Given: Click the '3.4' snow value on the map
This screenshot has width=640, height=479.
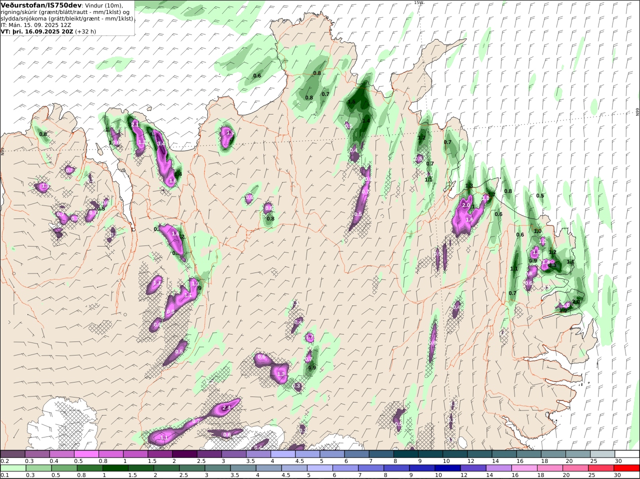Looking at the screenshot, I should click(x=161, y=144).
